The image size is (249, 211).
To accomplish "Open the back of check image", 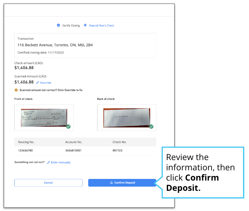I will pos(127,117).
